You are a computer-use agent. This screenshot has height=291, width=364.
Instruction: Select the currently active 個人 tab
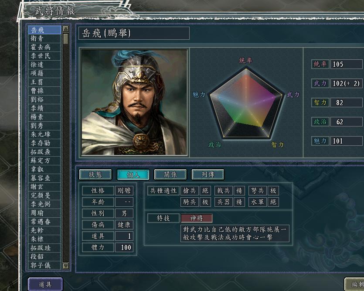[132, 174]
